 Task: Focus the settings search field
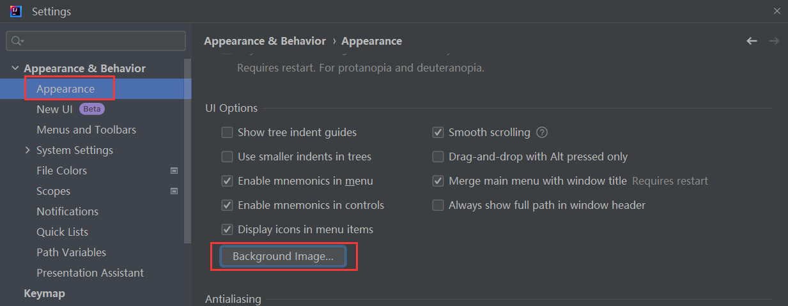coord(96,41)
